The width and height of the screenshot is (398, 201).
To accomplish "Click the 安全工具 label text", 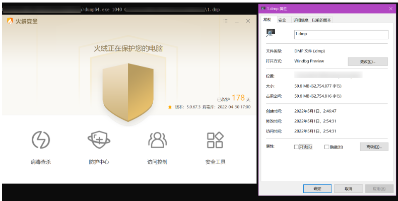I will 215,162.
